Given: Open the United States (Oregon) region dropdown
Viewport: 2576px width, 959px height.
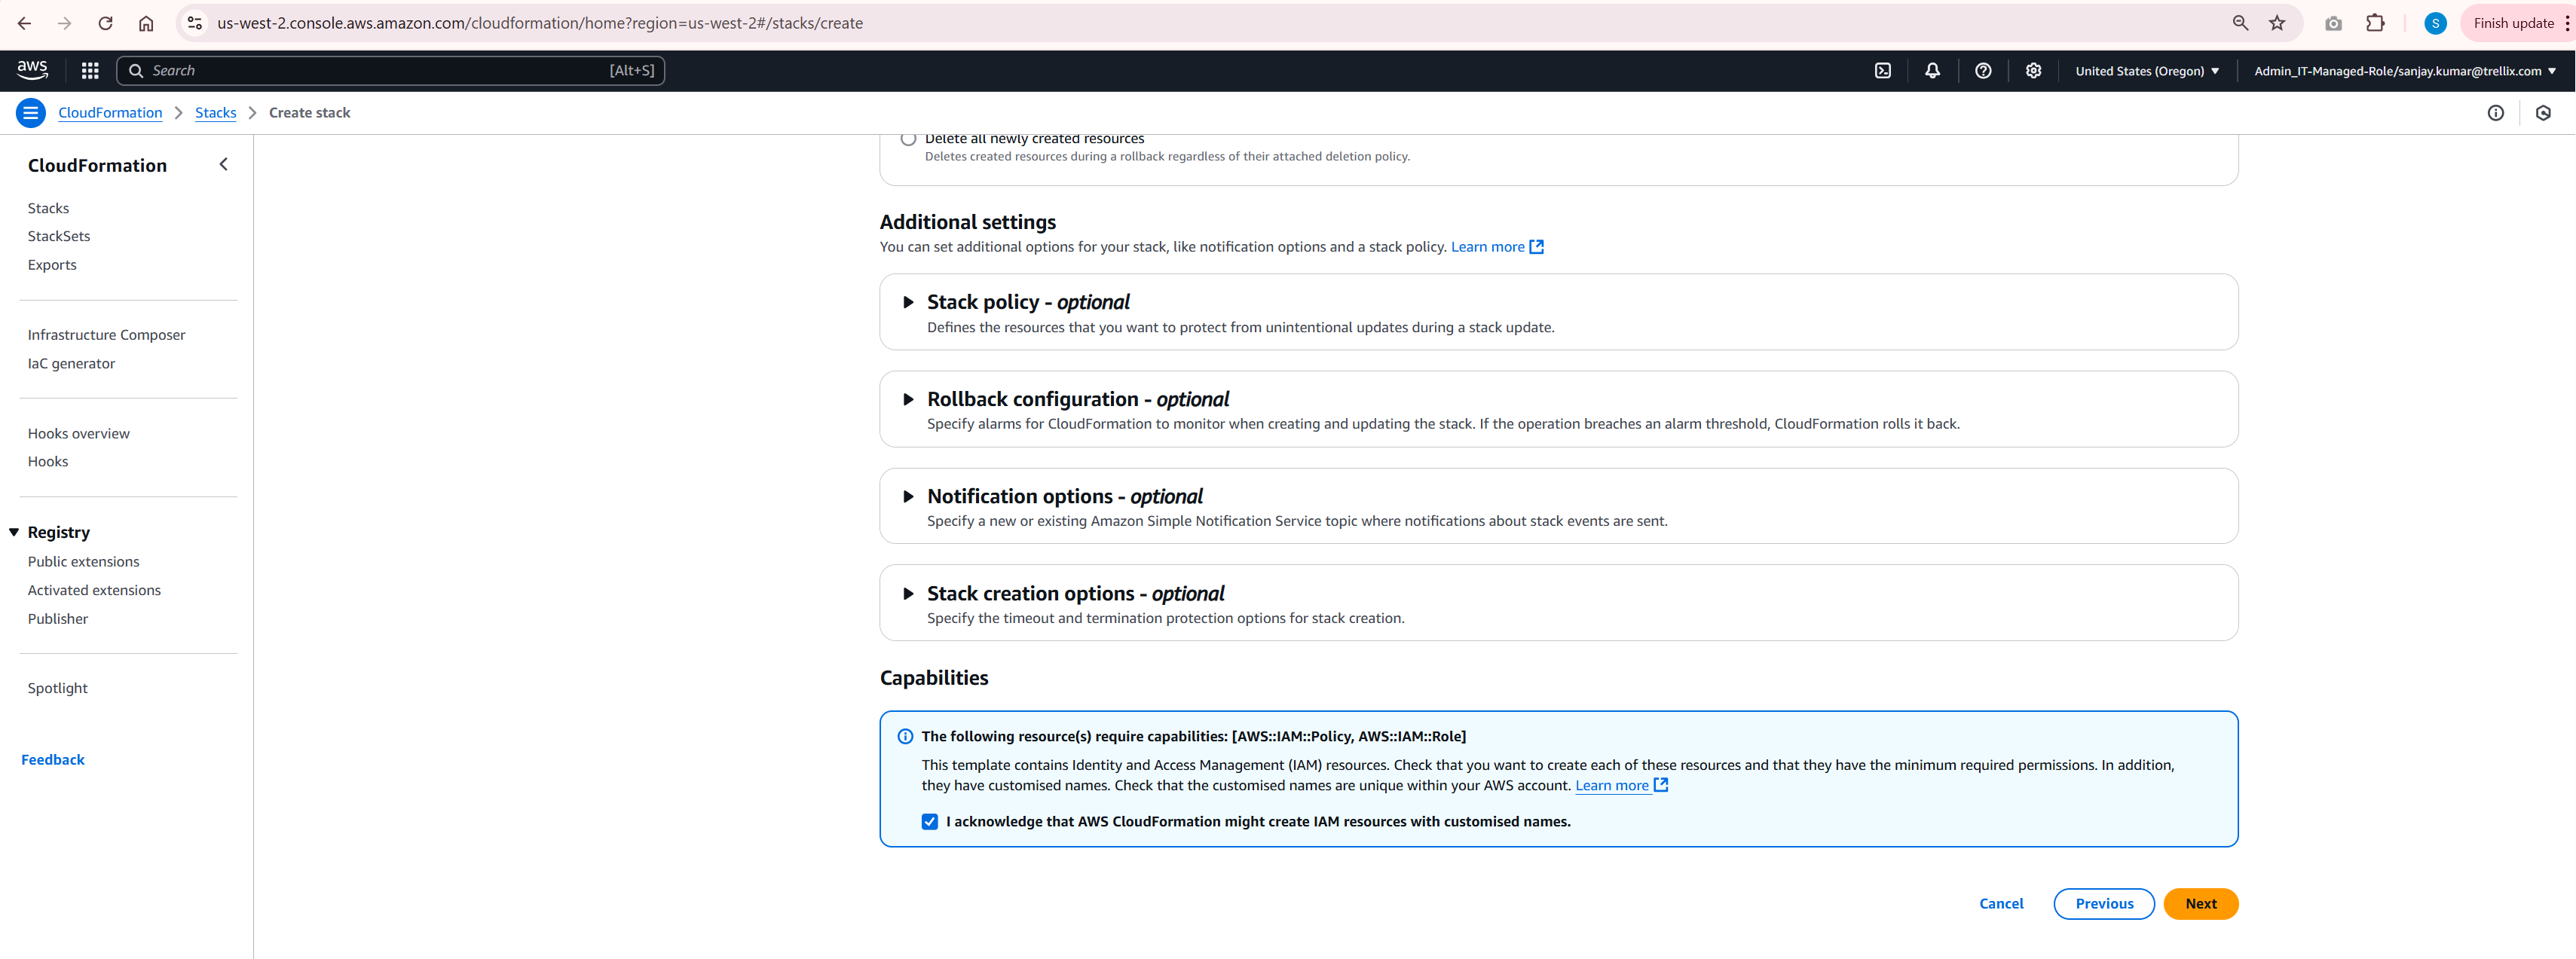Looking at the screenshot, I should (x=2146, y=70).
